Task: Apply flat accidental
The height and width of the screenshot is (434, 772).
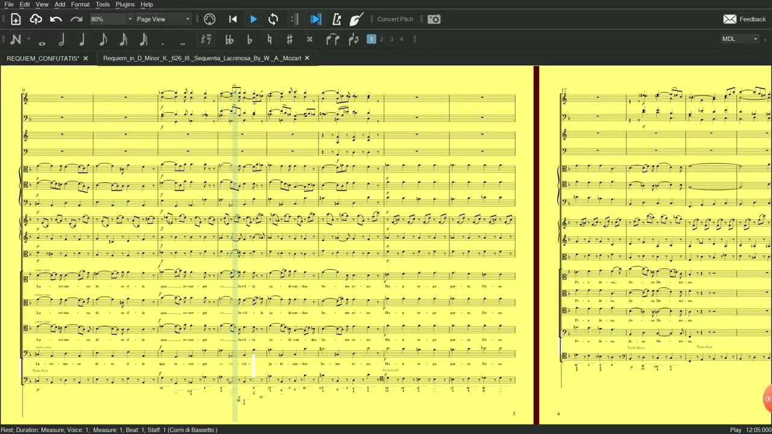Action: coord(250,40)
